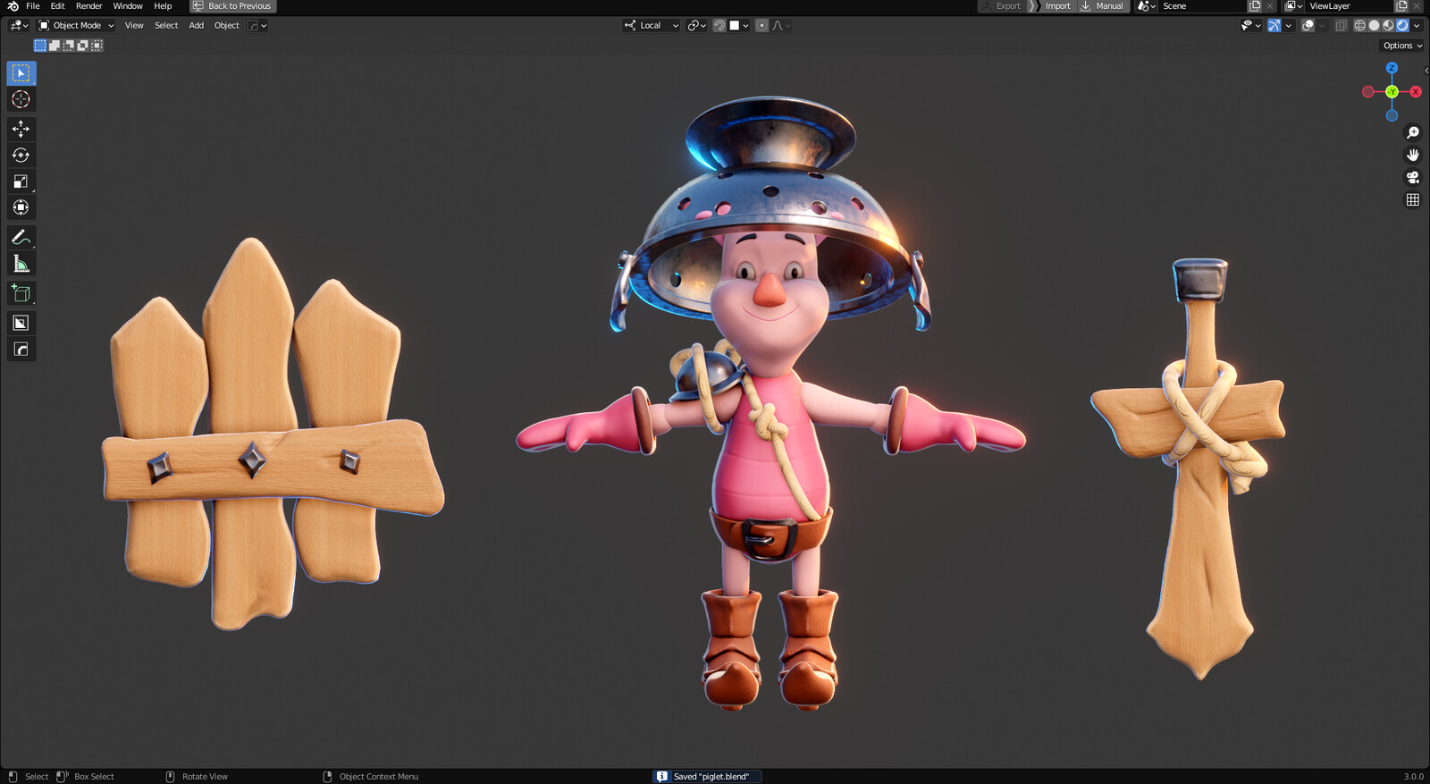Viewport: 1430px width, 784px height.
Task: Open the Add menu
Action: click(196, 26)
